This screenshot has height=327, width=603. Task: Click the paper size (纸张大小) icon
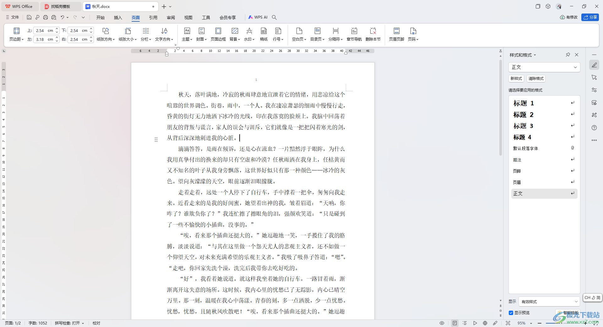[128, 31]
